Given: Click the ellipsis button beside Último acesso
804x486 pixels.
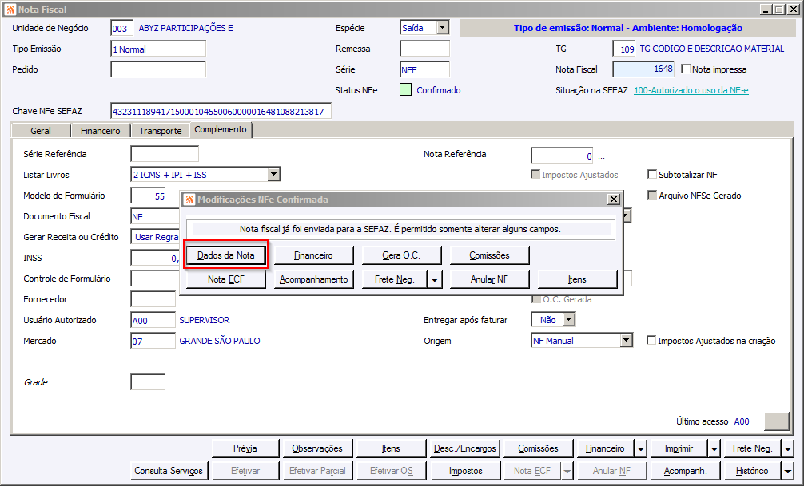Looking at the screenshot, I should [x=777, y=421].
